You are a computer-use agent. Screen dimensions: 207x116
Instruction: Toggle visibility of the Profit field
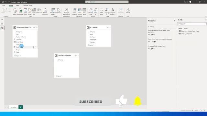(x=33, y=47)
